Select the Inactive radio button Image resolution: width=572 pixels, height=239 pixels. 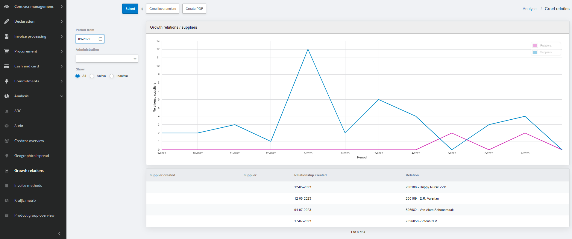(112, 76)
